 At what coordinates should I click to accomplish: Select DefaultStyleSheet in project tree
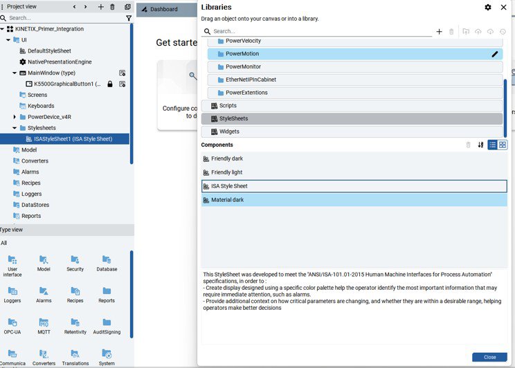pos(49,51)
